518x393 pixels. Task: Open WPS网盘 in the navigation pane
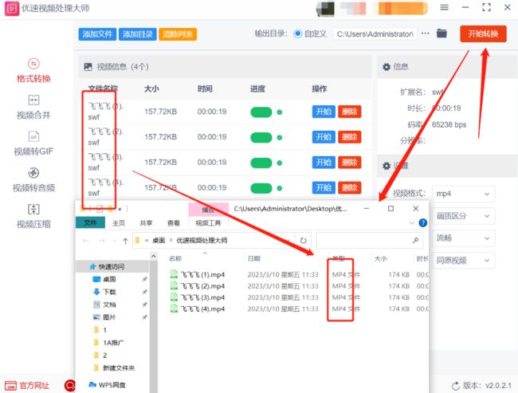(107, 385)
